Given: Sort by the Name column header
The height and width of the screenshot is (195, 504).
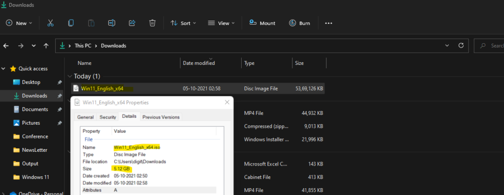Looking at the screenshot, I should point(85,63).
